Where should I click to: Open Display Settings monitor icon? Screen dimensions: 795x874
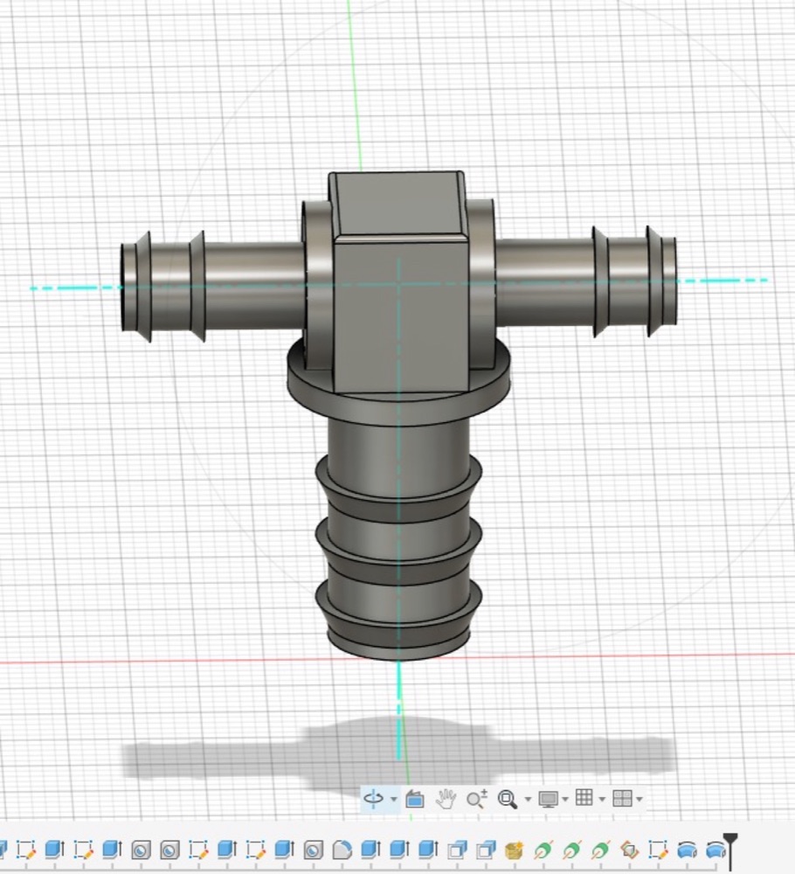pyautogui.click(x=548, y=800)
